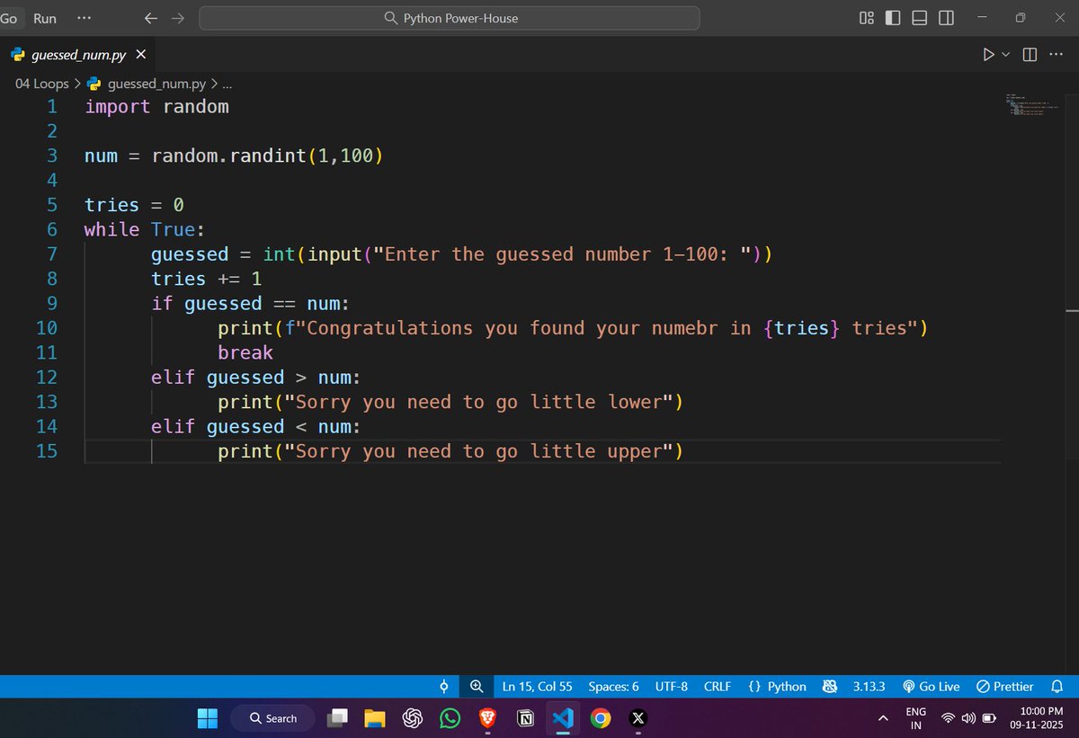Open clock and date 10:00 PM
This screenshot has height=738, width=1079.
[x=1035, y=718]
